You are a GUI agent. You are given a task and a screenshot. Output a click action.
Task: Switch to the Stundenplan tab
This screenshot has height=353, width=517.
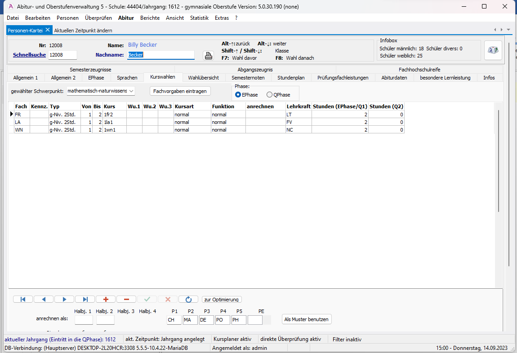coord(291,78)
